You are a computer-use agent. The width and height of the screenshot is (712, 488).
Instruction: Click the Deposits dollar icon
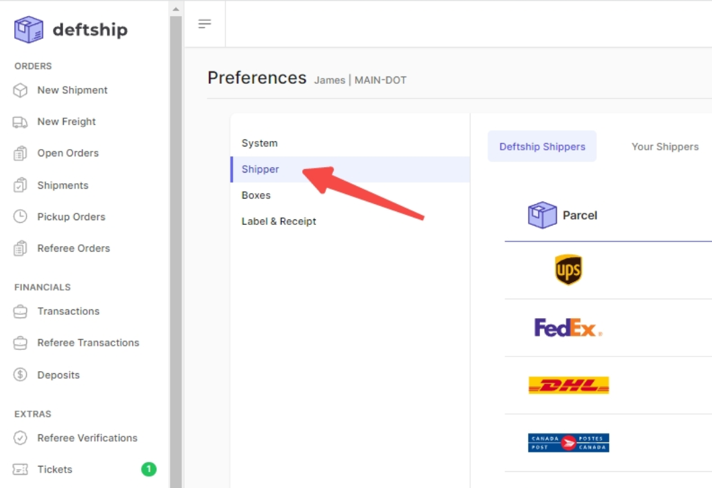[20, 375]
